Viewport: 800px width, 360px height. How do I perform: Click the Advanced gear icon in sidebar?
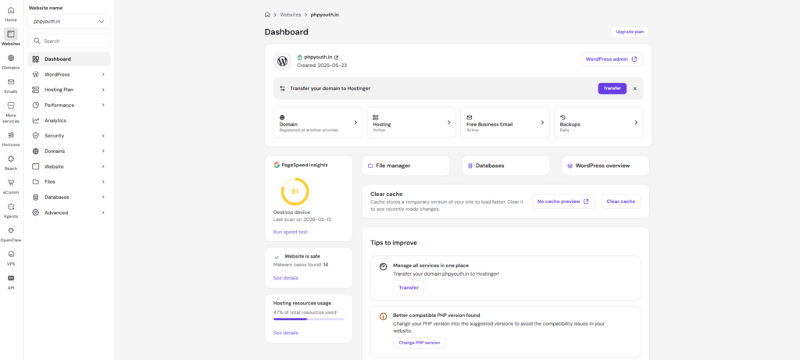pos(35,212)
